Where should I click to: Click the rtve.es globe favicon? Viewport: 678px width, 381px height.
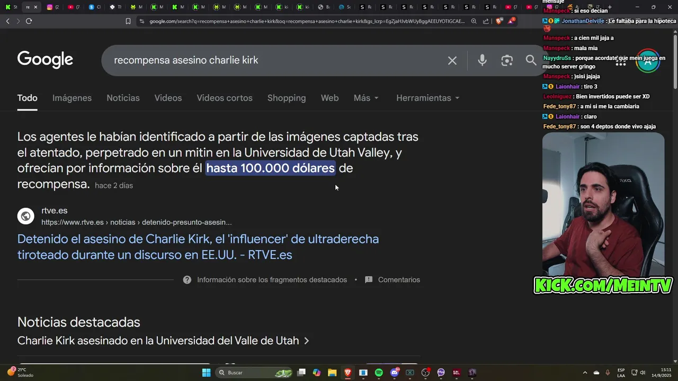[26, 216]
